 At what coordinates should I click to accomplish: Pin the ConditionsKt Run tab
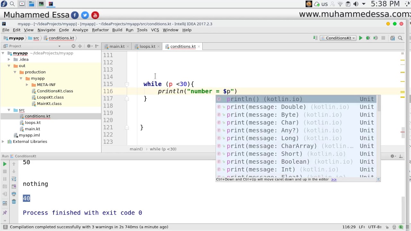point(5,213)
